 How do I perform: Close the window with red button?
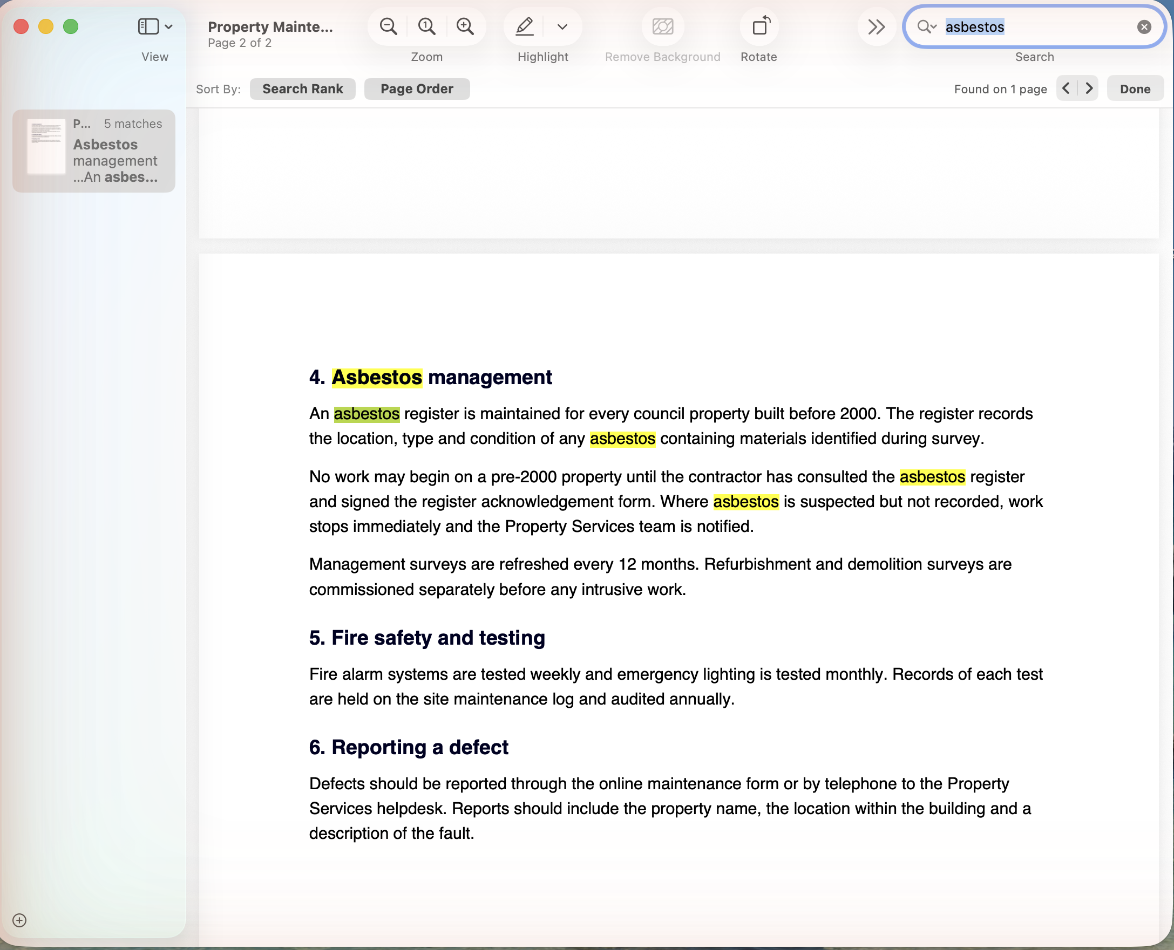tap(21, 26)
